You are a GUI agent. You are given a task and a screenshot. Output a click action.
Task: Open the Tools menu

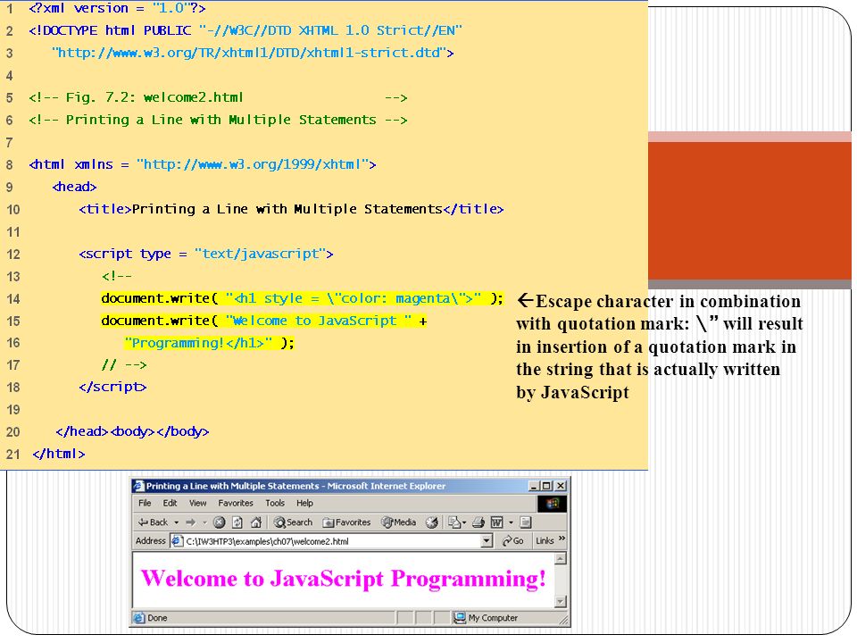pyautogui.click(x=275, y=503)
